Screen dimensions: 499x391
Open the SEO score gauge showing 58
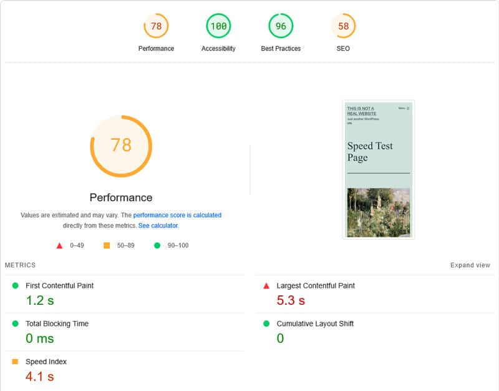click(343, 26)
